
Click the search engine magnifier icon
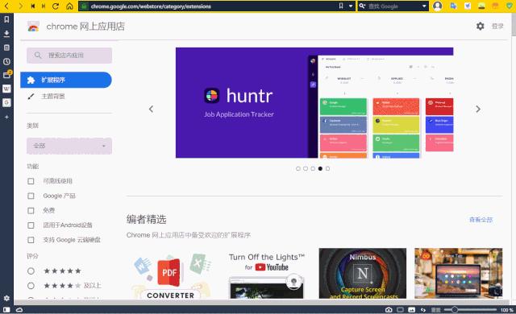click(x=362, y=6)
